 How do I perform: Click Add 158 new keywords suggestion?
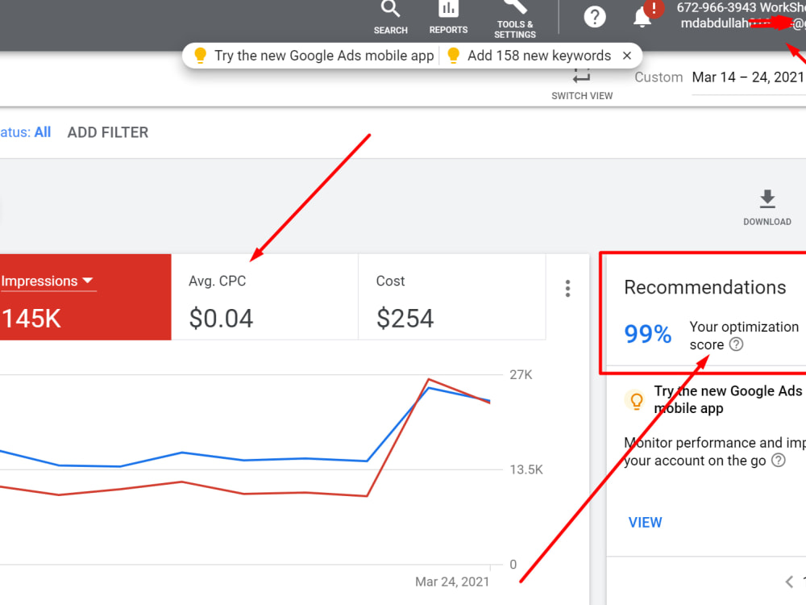[x=530, y=56]
